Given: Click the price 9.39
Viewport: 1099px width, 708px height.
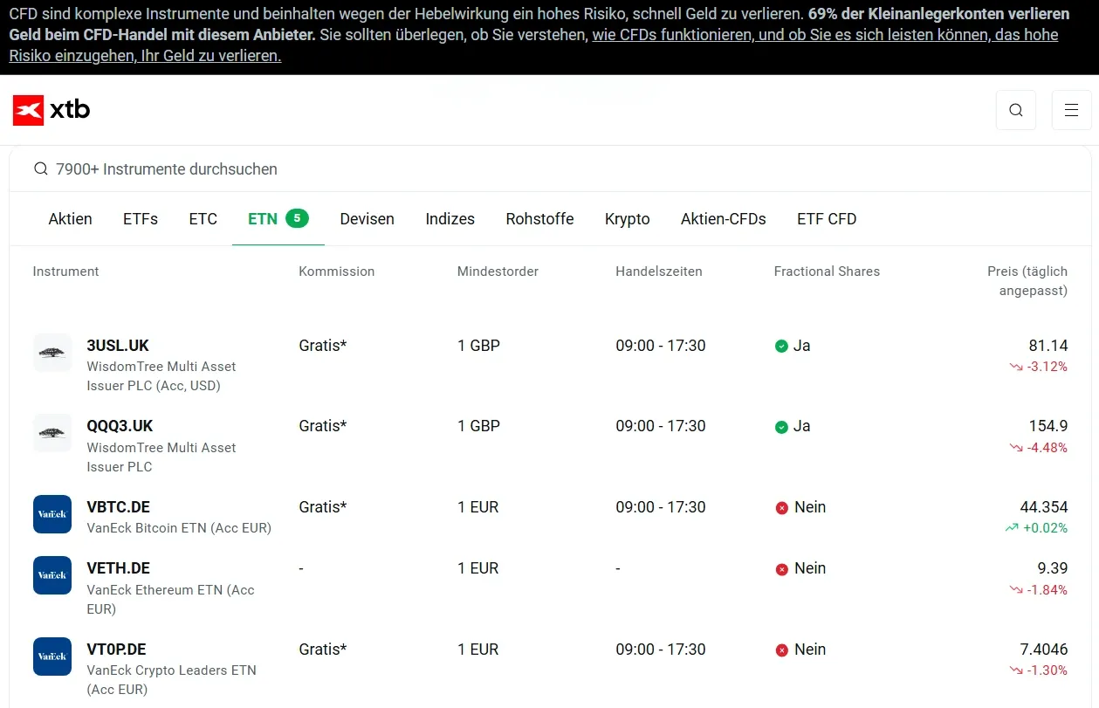Looking at the screenshot, I should click(x=1053, y=568).
